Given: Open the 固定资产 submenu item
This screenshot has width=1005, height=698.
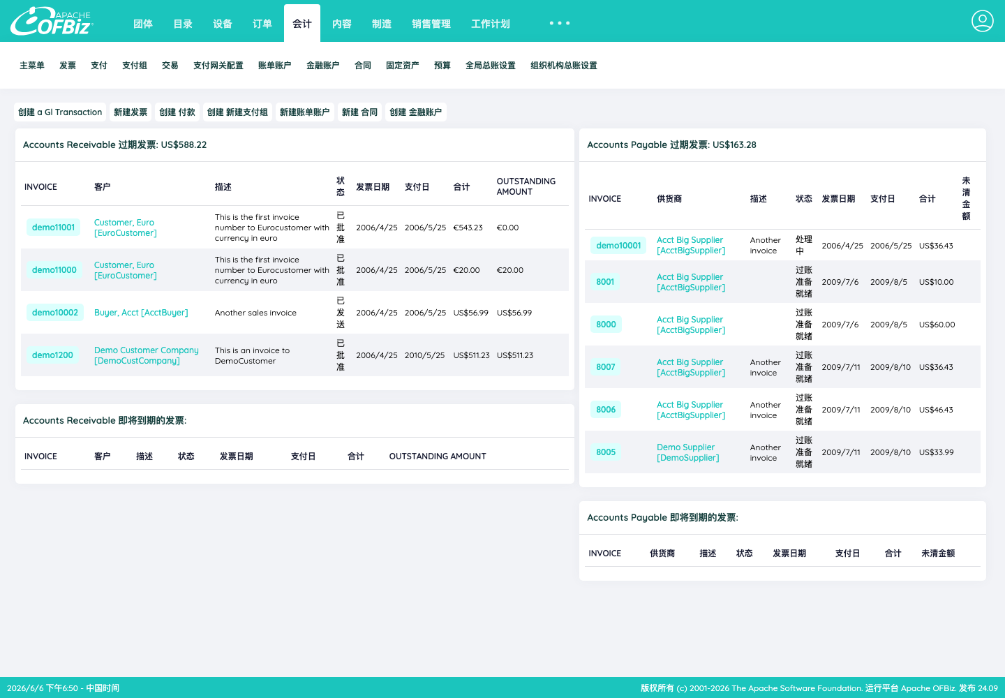Looking at the screenshot, I should coord(403,66).
